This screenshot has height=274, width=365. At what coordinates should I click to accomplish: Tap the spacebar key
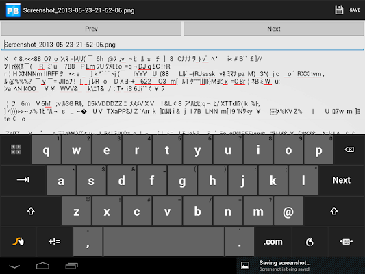point(164,241)
